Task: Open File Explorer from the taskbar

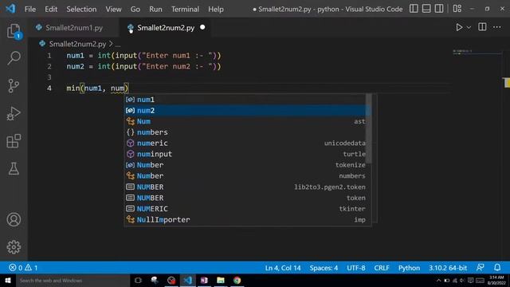Action: [x=221, y=281]
